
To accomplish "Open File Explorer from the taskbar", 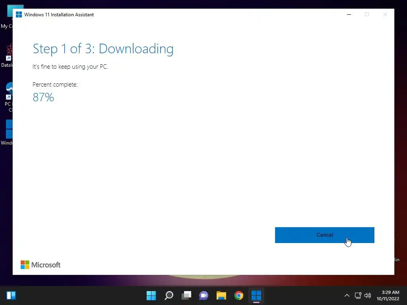I will pos(221,295).
